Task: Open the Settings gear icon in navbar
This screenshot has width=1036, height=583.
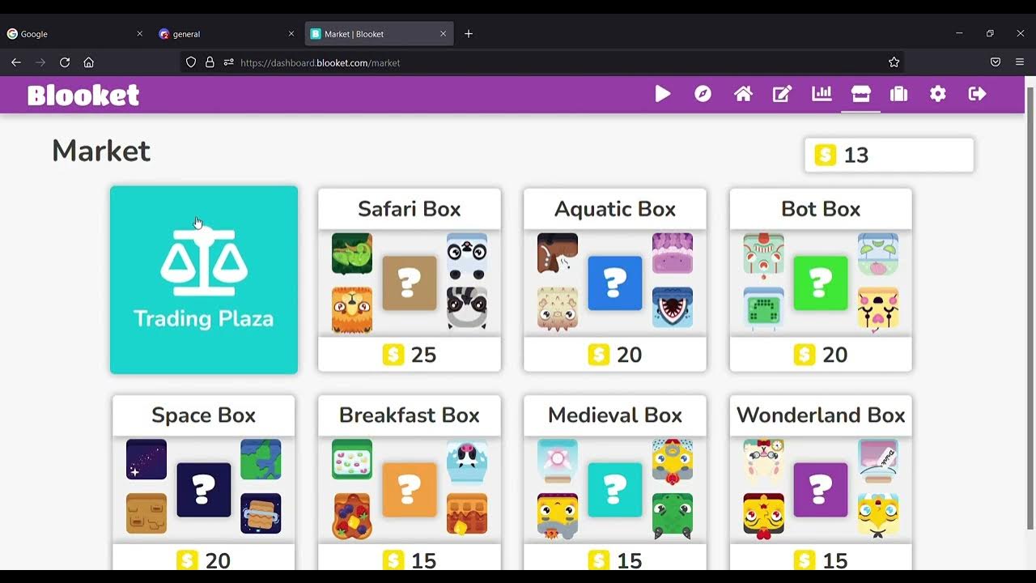Action: click(937, 94)
